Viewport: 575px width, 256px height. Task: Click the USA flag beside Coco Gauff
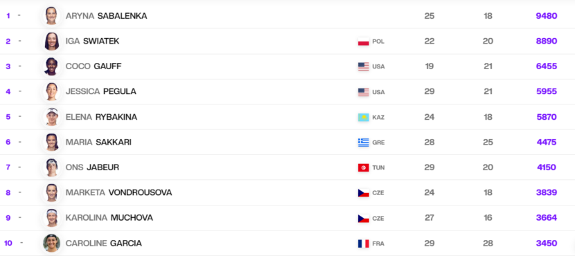click(364, 66)
